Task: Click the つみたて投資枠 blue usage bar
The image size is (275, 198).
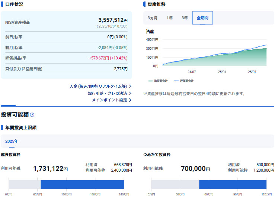Action: coord(233,184)
